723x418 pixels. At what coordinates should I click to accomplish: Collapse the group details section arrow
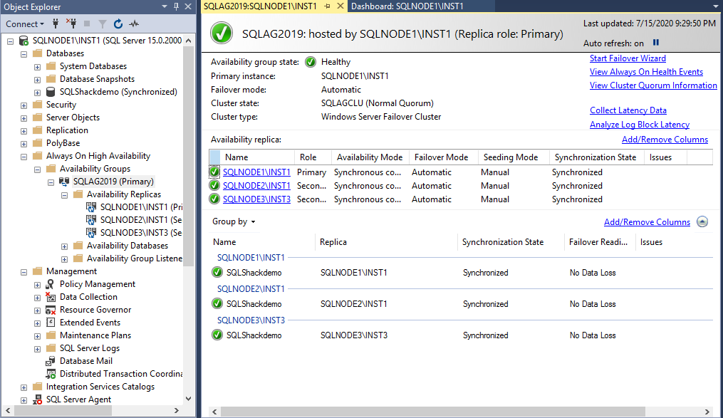(x=702, y=221)
